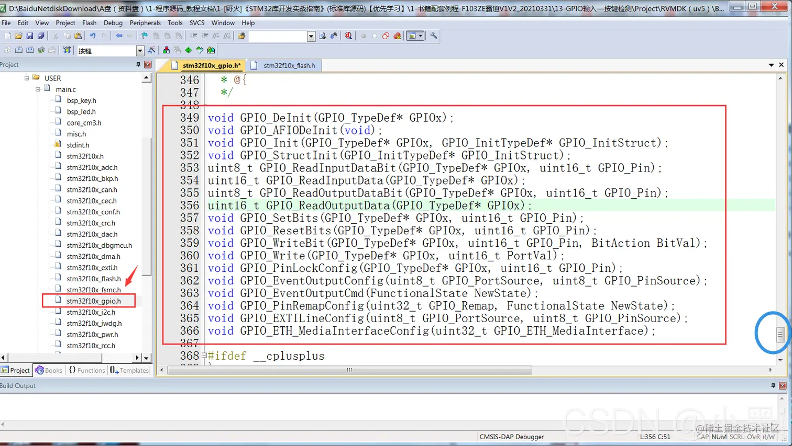Collapse the main.c node in project tree
Image resolution: width=792 pixels, height=446 pixels.
(38, 89)
